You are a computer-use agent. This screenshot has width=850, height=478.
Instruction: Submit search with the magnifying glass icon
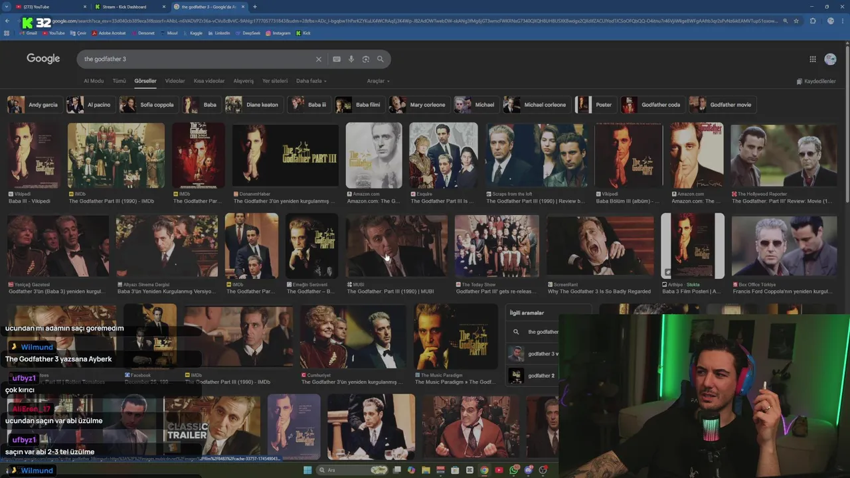(x=381, y=59)
